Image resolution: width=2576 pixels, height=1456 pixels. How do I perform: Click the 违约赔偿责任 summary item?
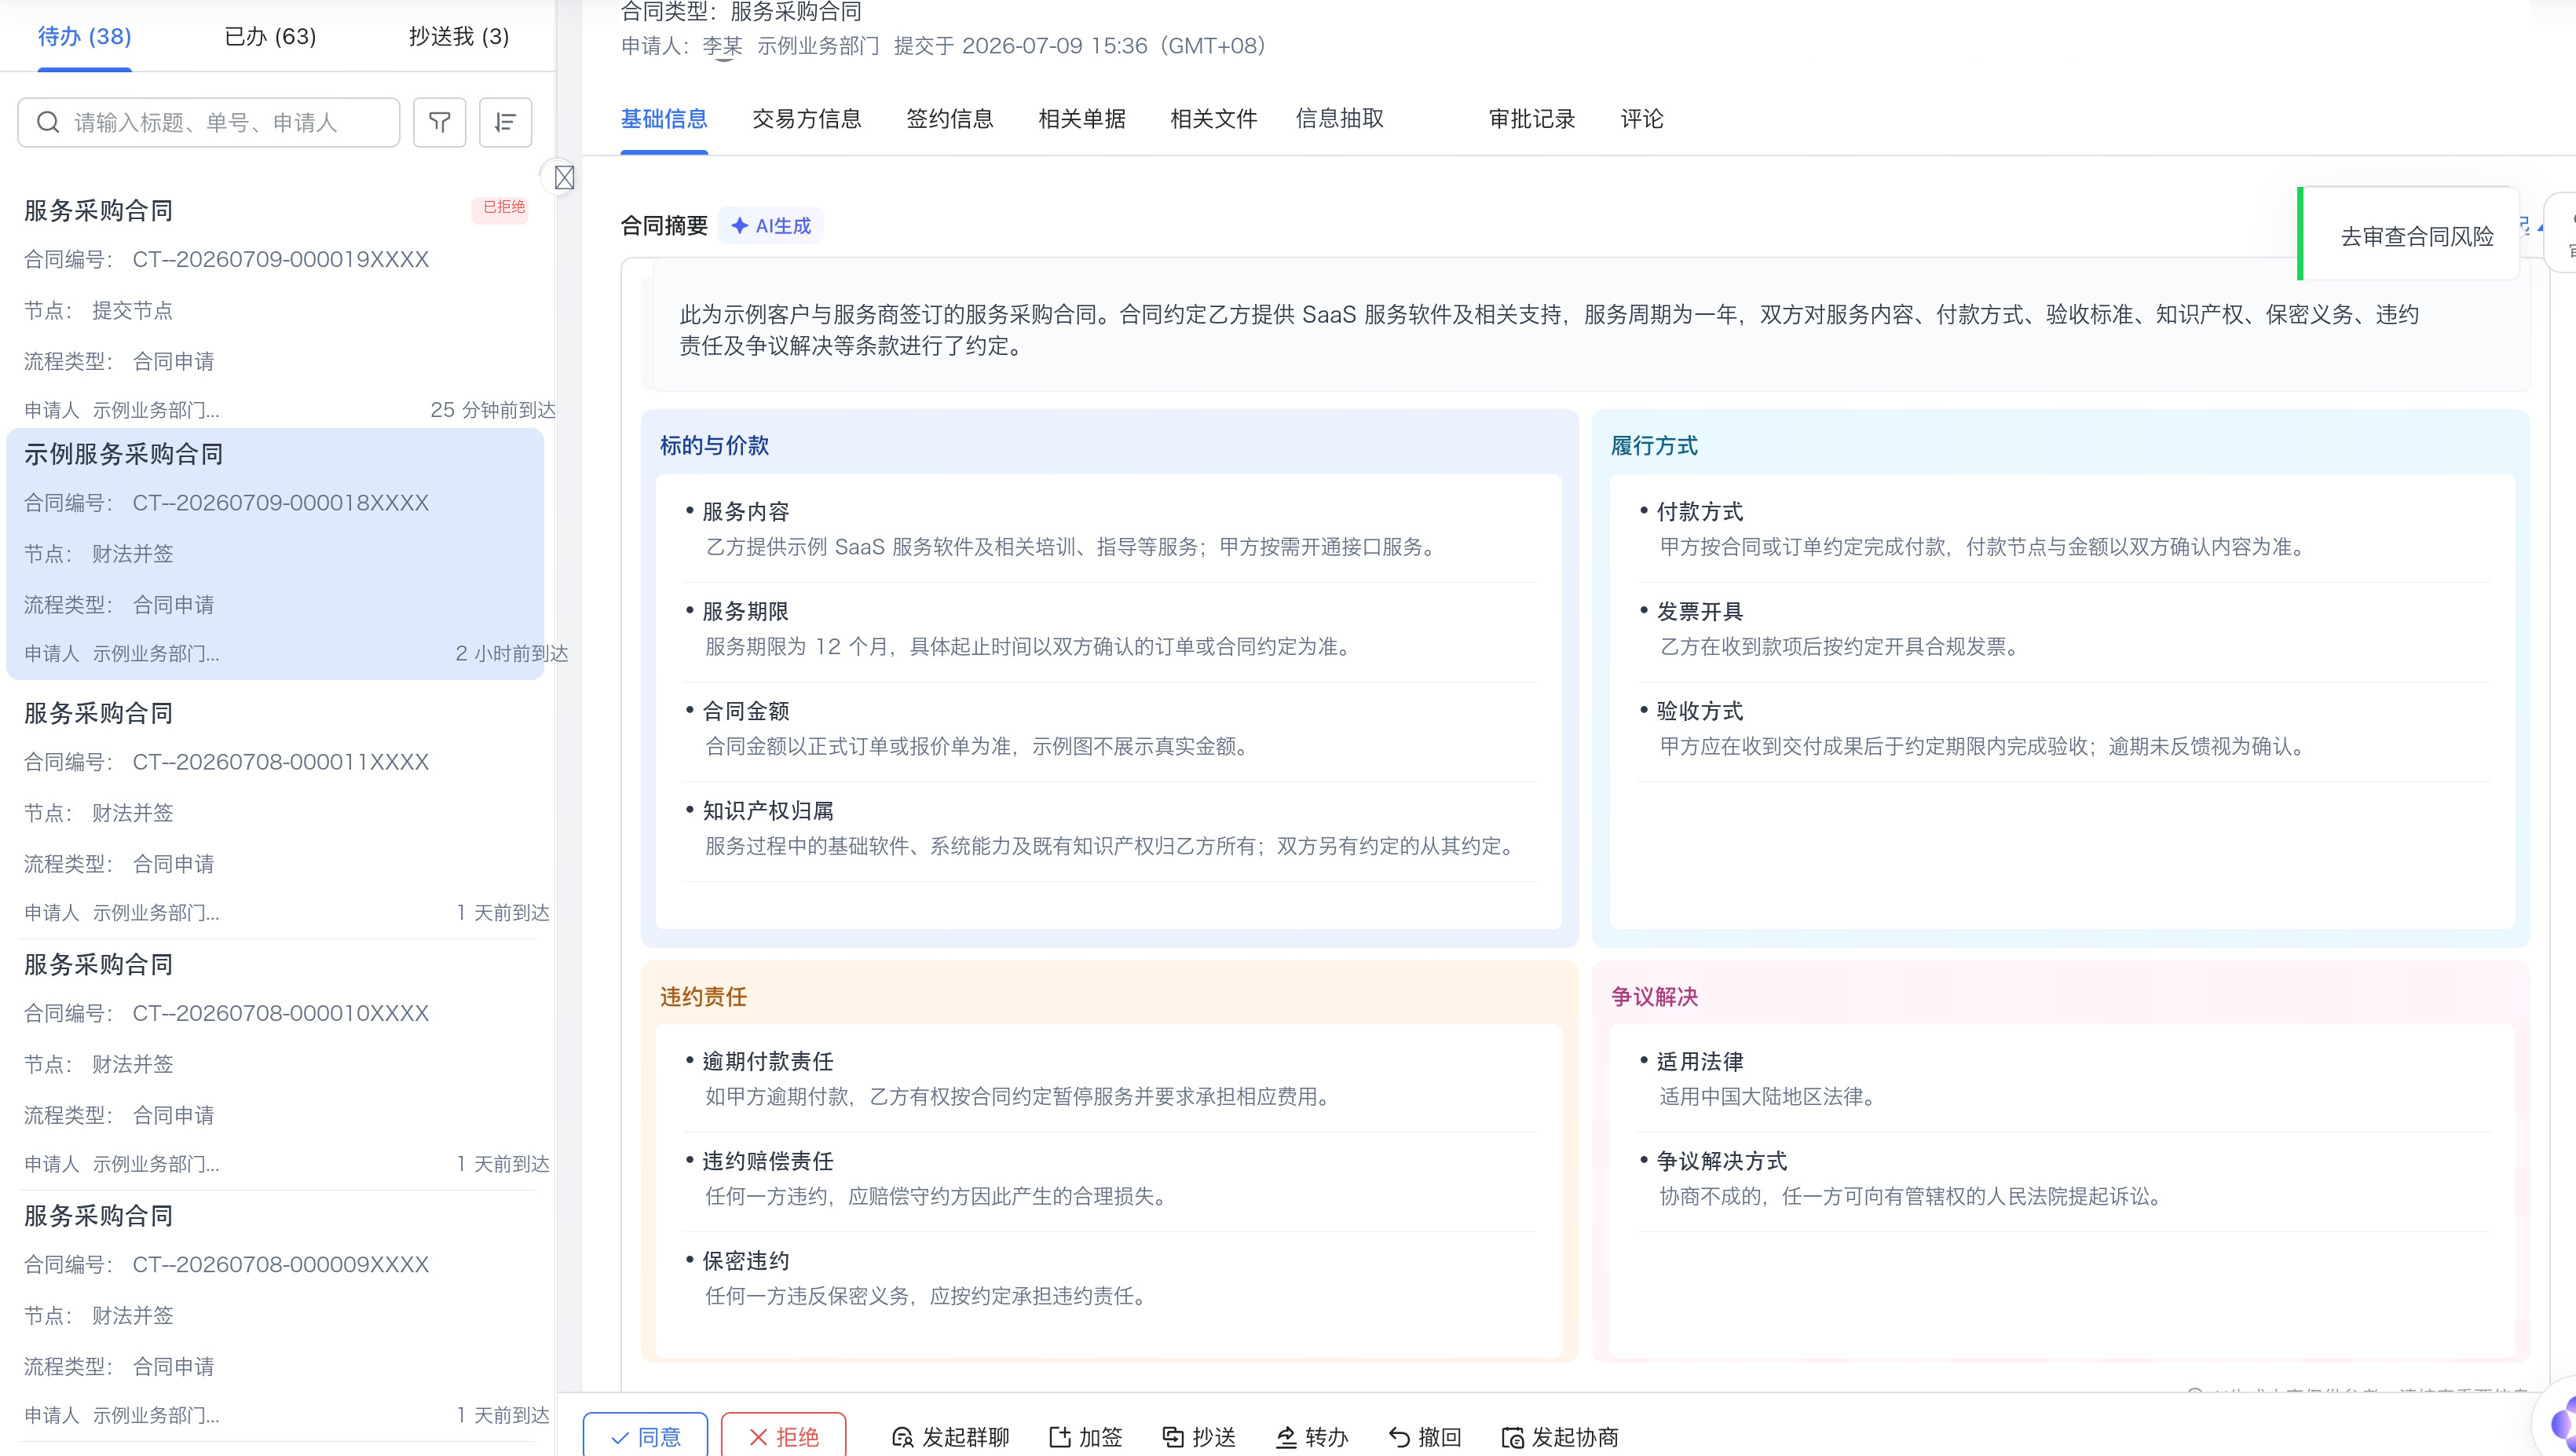(1110, 1180)
